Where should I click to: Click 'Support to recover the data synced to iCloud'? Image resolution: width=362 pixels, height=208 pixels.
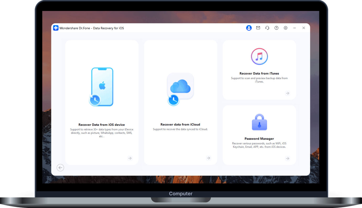tap(180, 129)
